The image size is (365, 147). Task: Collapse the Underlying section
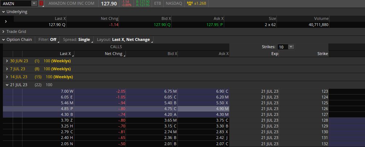(x=4, y=12)
